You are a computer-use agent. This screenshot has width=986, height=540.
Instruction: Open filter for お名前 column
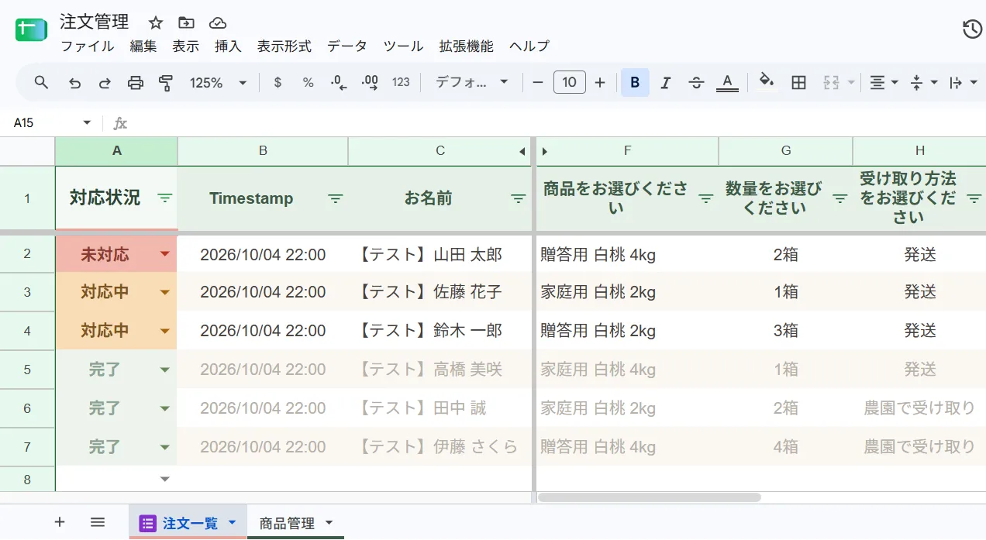pyautogui.click(x=519, y=198)
